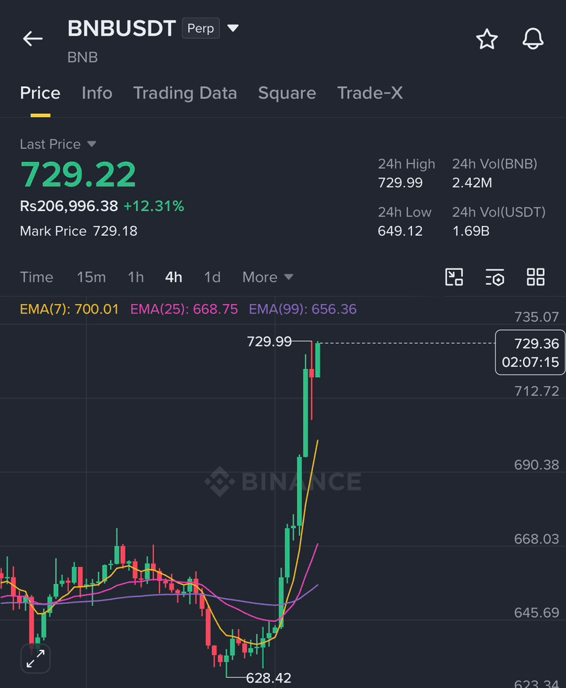Open the chart drawing tools icon
The image size is (566, 688).
(x=454, y=277)
